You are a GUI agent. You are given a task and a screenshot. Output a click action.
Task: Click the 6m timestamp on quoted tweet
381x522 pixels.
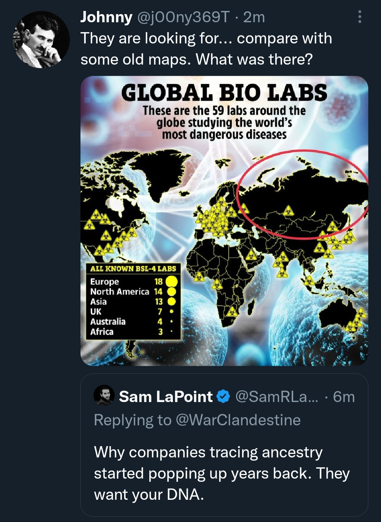344,397
